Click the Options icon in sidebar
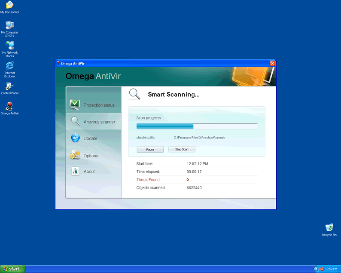Screen dimensions: 341x273 pyautogui.click(x=75, y=155)
